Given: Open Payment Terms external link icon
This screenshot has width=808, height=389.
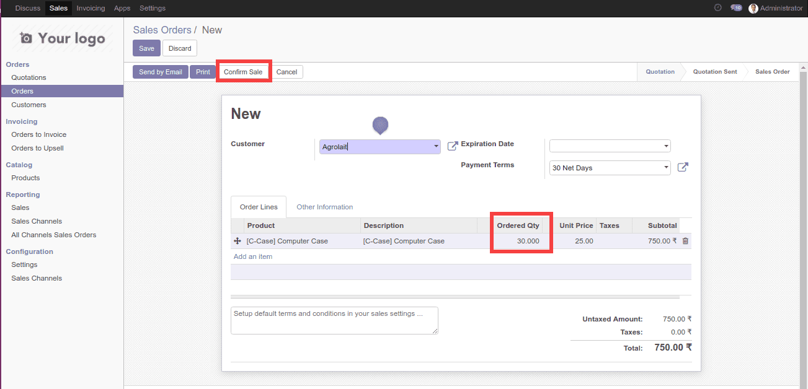Looking at the screenshot, I should point(683,167).
